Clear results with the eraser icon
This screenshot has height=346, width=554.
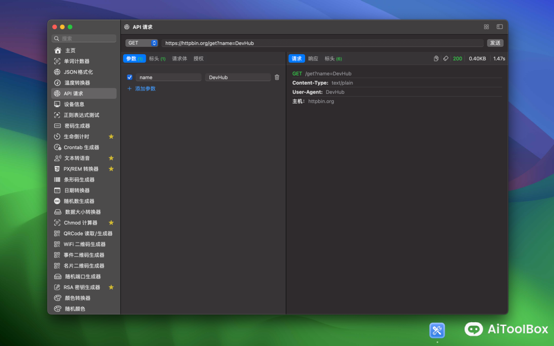coord(446,58)
